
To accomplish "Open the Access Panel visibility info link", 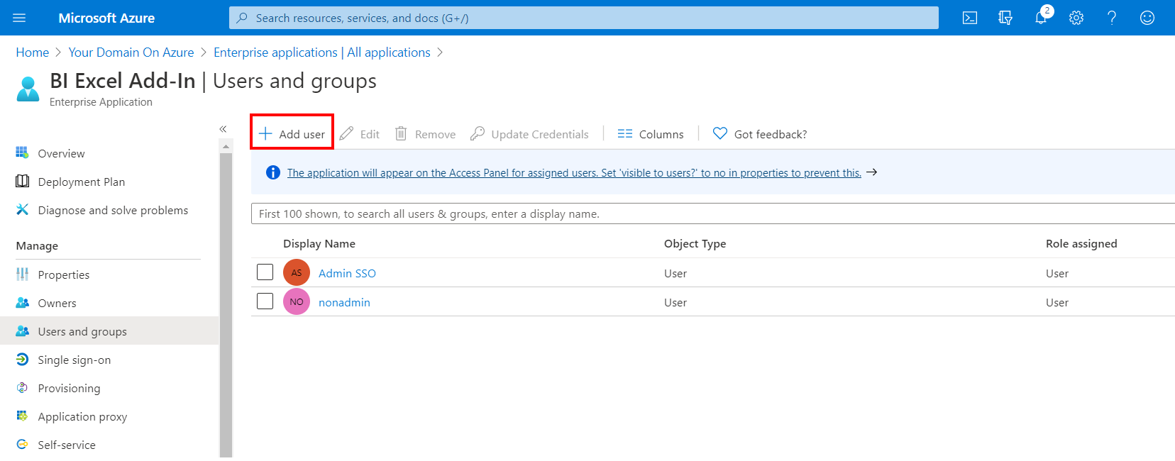I will 574,172.
